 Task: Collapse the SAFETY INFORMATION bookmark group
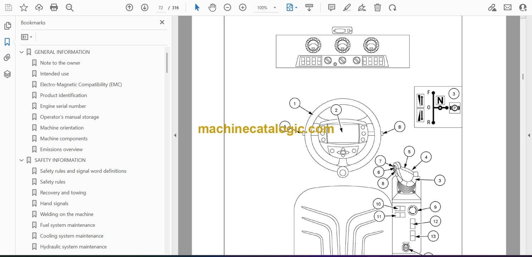(22, 160)
